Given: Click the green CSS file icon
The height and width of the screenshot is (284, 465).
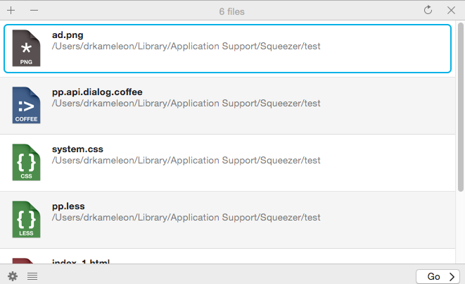Looking at the screenshot, I should 27,163.
